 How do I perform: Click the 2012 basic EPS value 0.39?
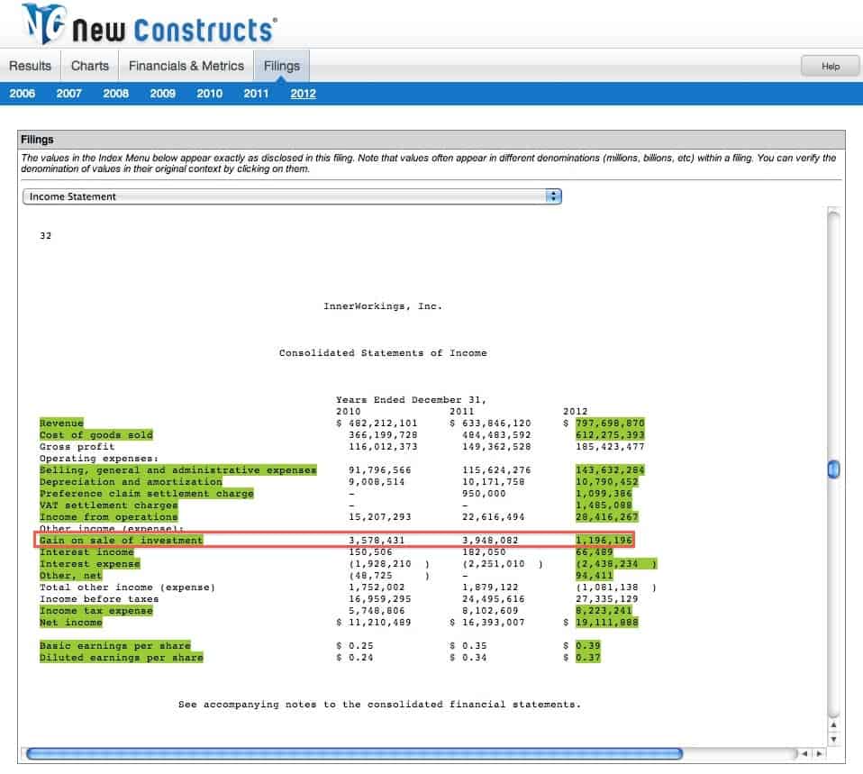[588, 645]
